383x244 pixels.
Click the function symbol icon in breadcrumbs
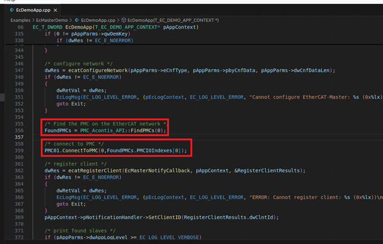124,20
